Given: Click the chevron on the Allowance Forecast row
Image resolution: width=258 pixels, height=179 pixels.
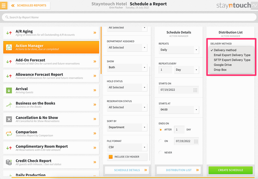Looking at the screenshot, I should pyautogui.click(x=95, y=76).
